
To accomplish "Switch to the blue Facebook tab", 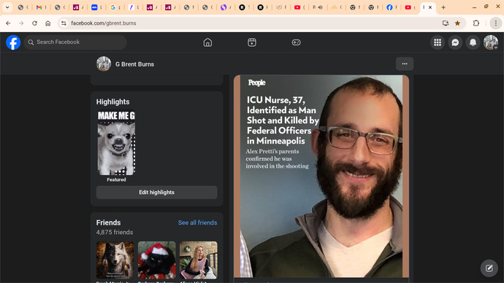I will tap(392, 7).
